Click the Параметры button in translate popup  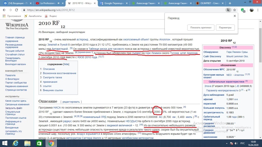tap(225, 28)
